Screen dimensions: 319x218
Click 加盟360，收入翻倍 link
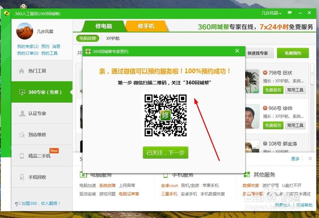[x=41, y=203]
